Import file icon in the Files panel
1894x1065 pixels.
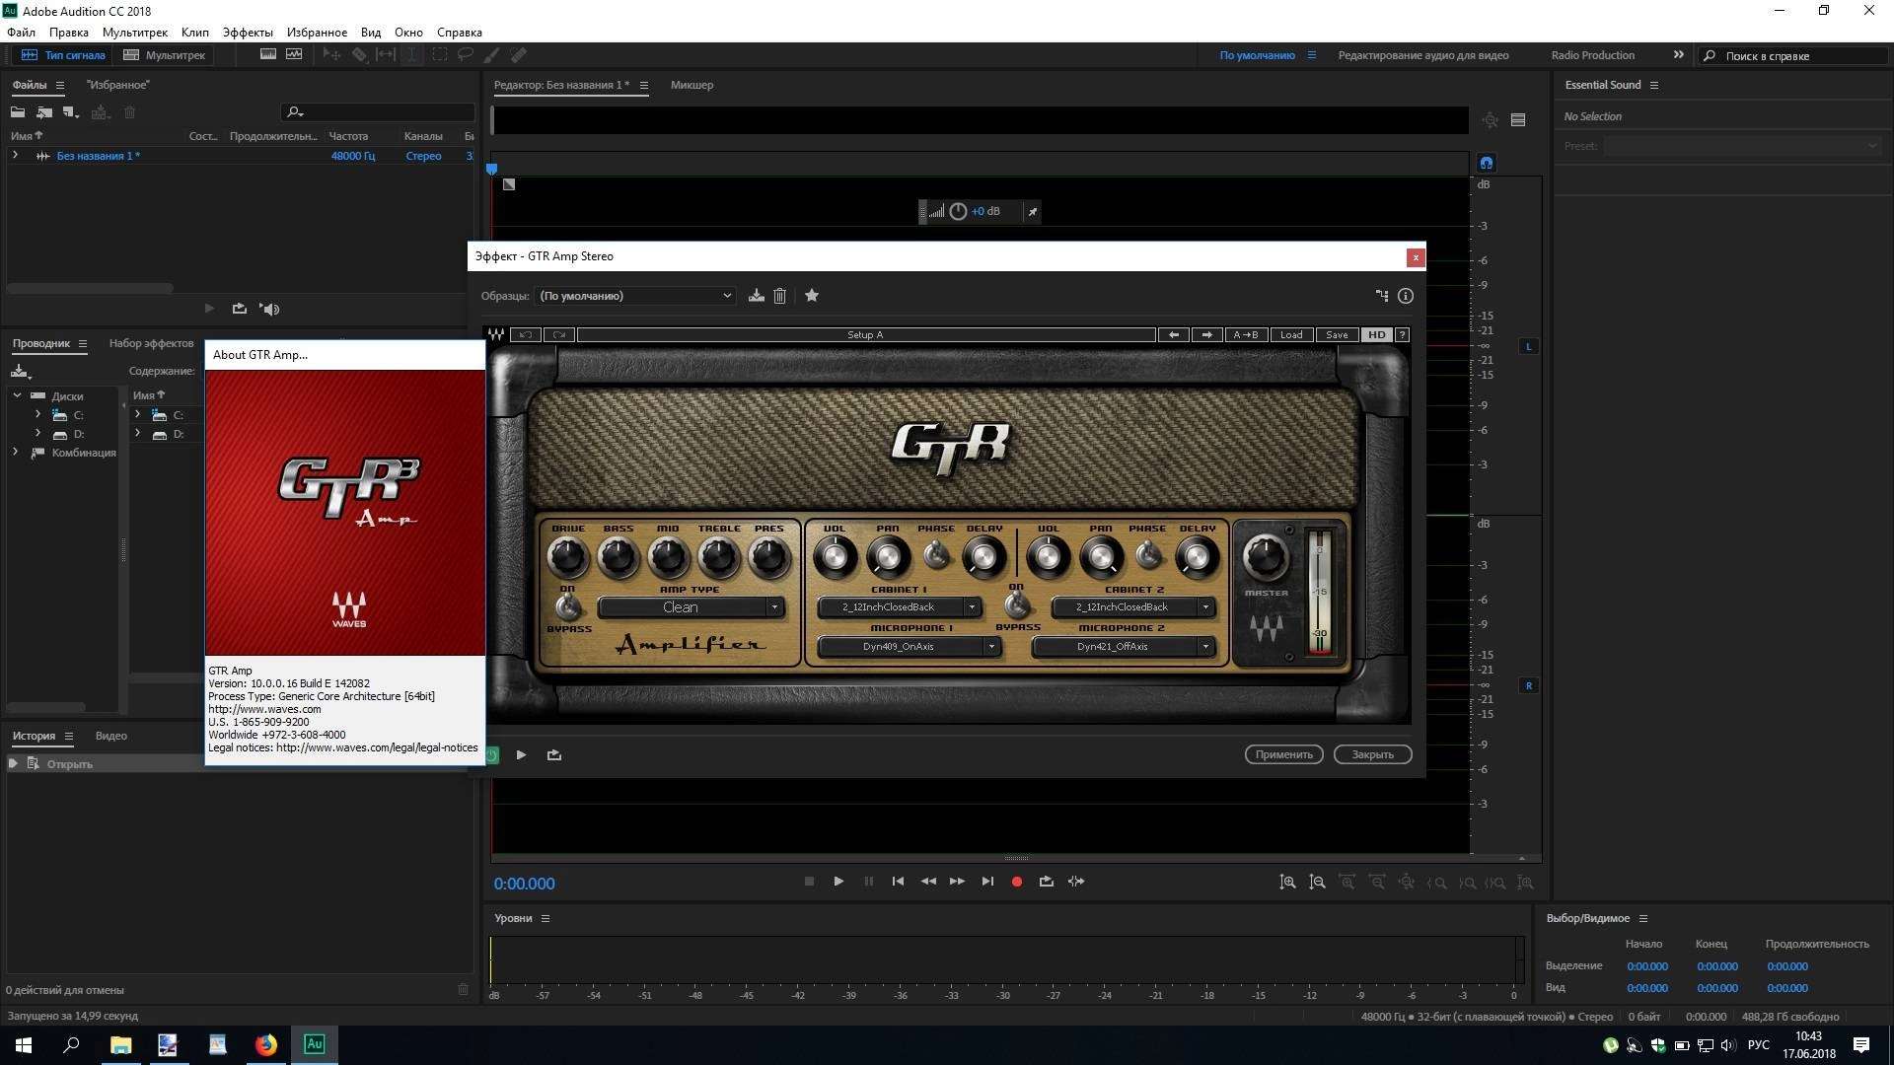[x=44, y=112]
